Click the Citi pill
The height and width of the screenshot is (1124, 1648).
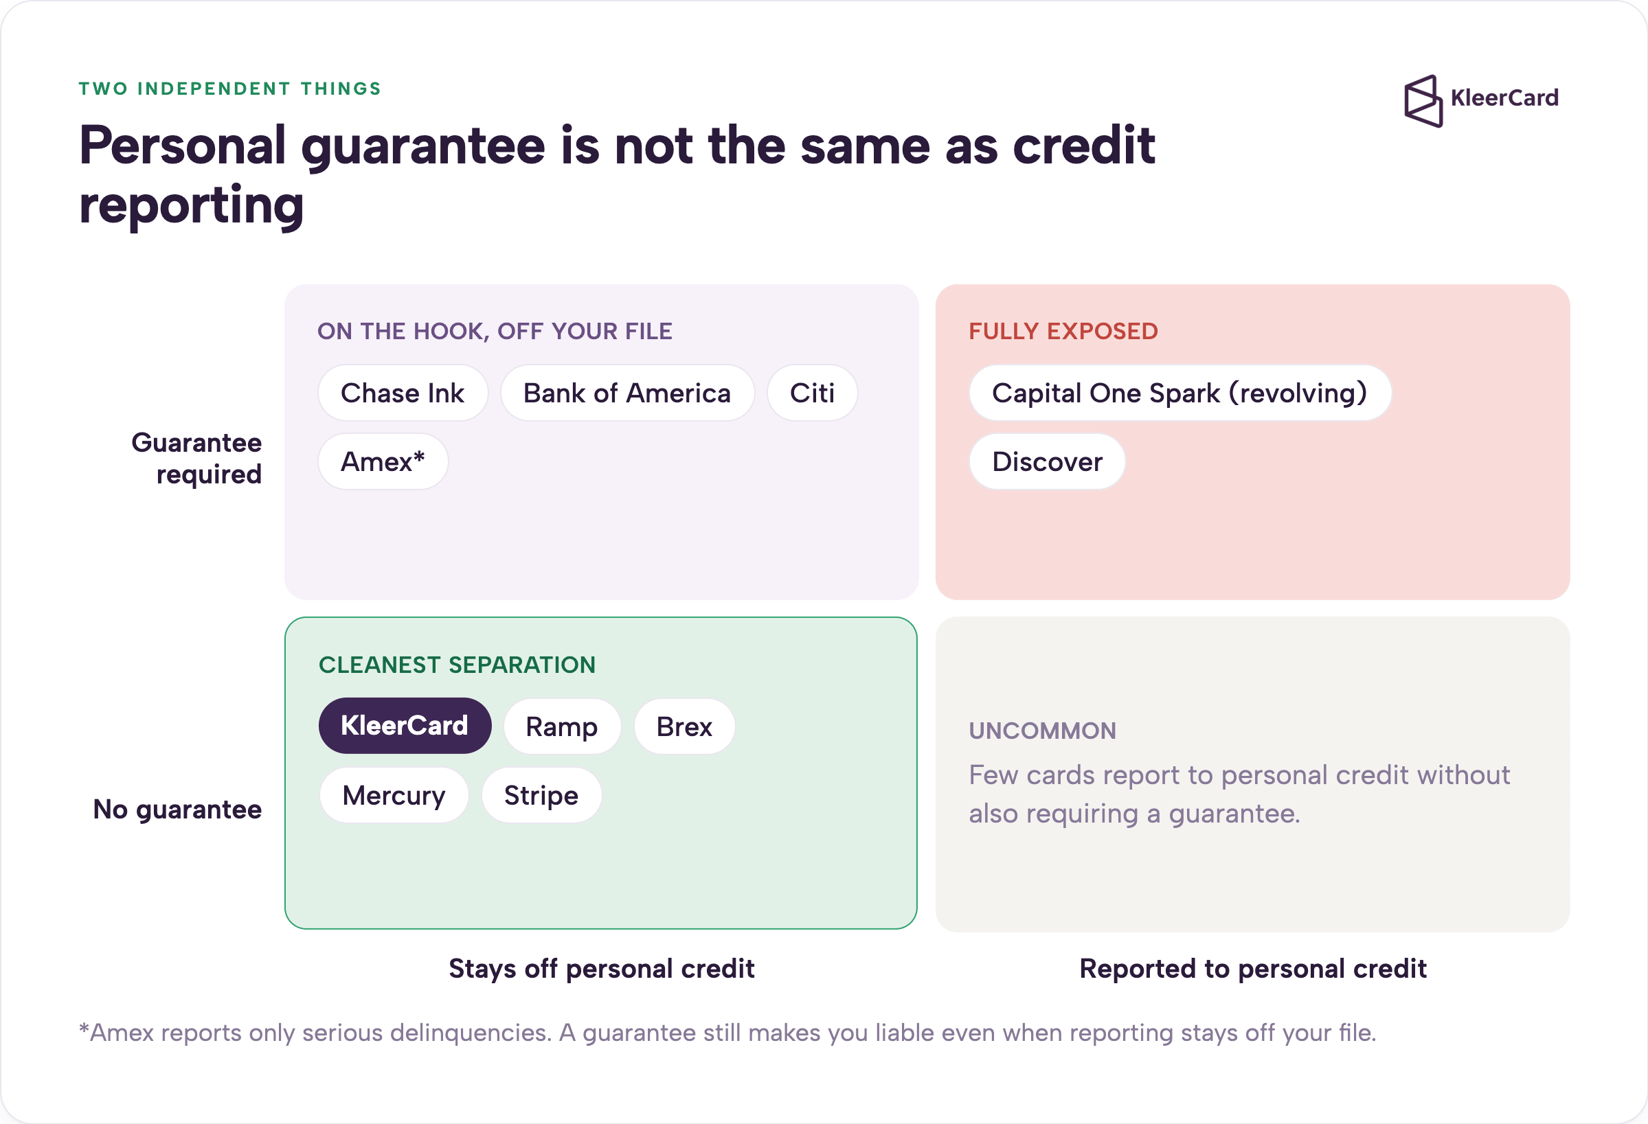[812, 393]
